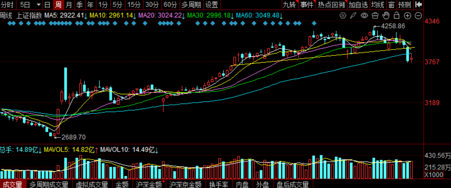451x188 pixels.
Task: Open the 5日 period dropdown
Action: pos(30,5)
